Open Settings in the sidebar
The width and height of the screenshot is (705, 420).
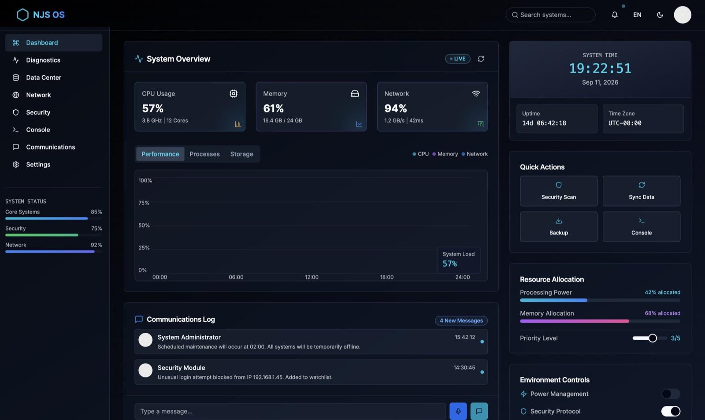(x=54, y=164)
